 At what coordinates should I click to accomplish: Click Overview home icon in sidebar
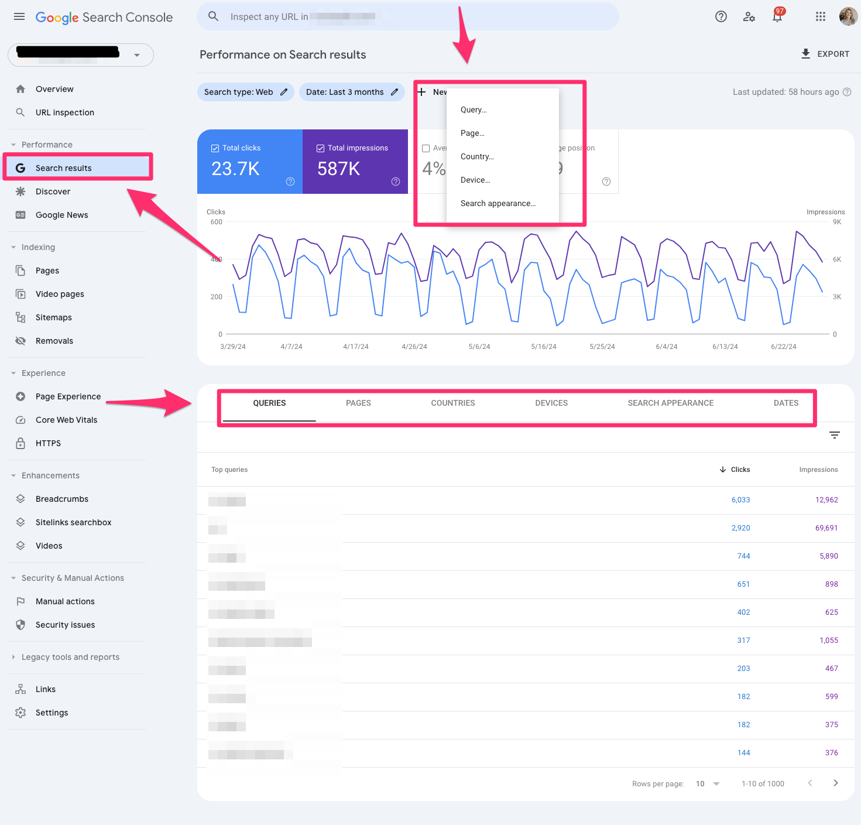pos(20,89)
